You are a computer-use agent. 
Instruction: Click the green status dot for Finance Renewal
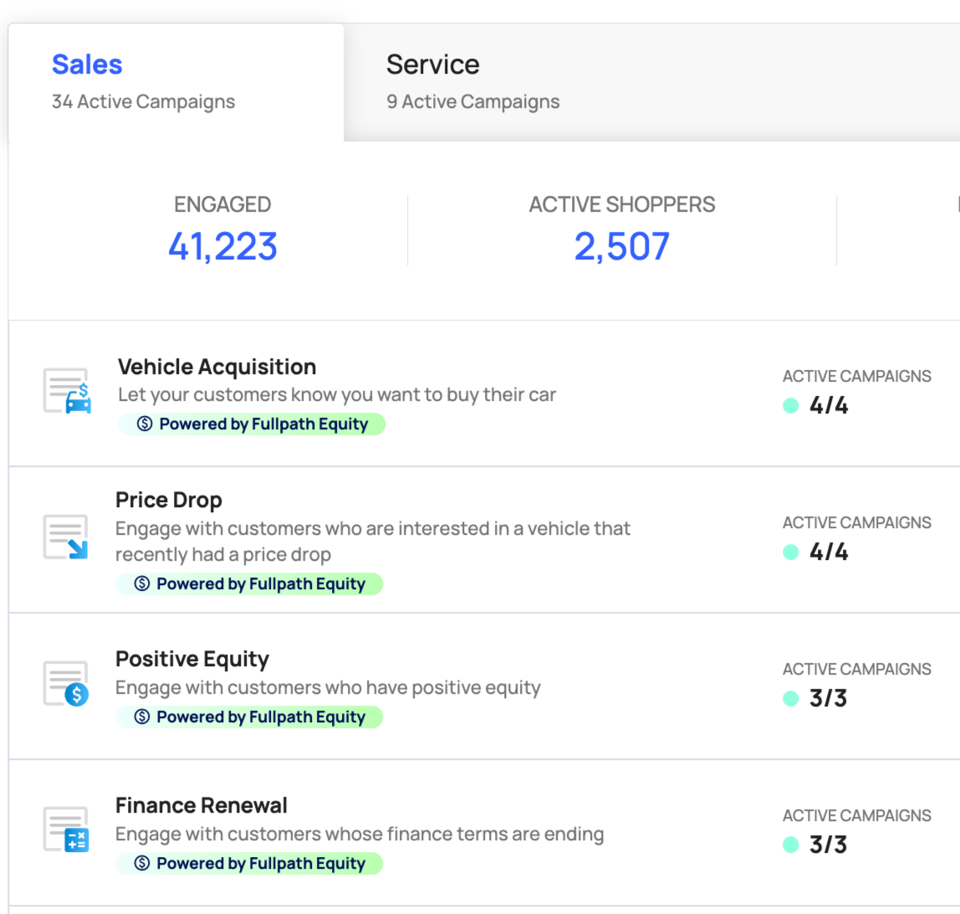[x=790, y=845]
